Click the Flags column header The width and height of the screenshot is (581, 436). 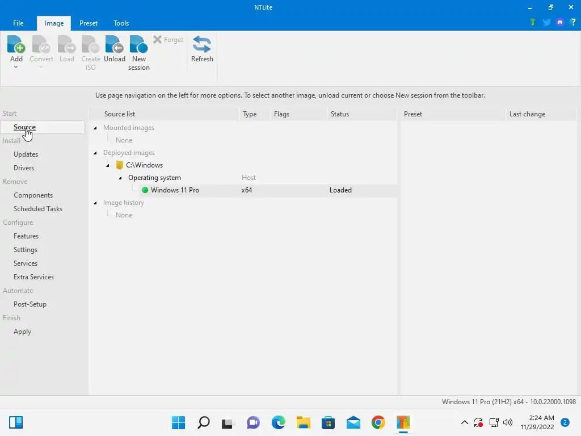298,114
